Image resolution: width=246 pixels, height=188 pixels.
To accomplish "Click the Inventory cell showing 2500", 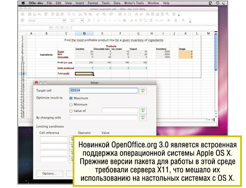I will tap(163, 51).
